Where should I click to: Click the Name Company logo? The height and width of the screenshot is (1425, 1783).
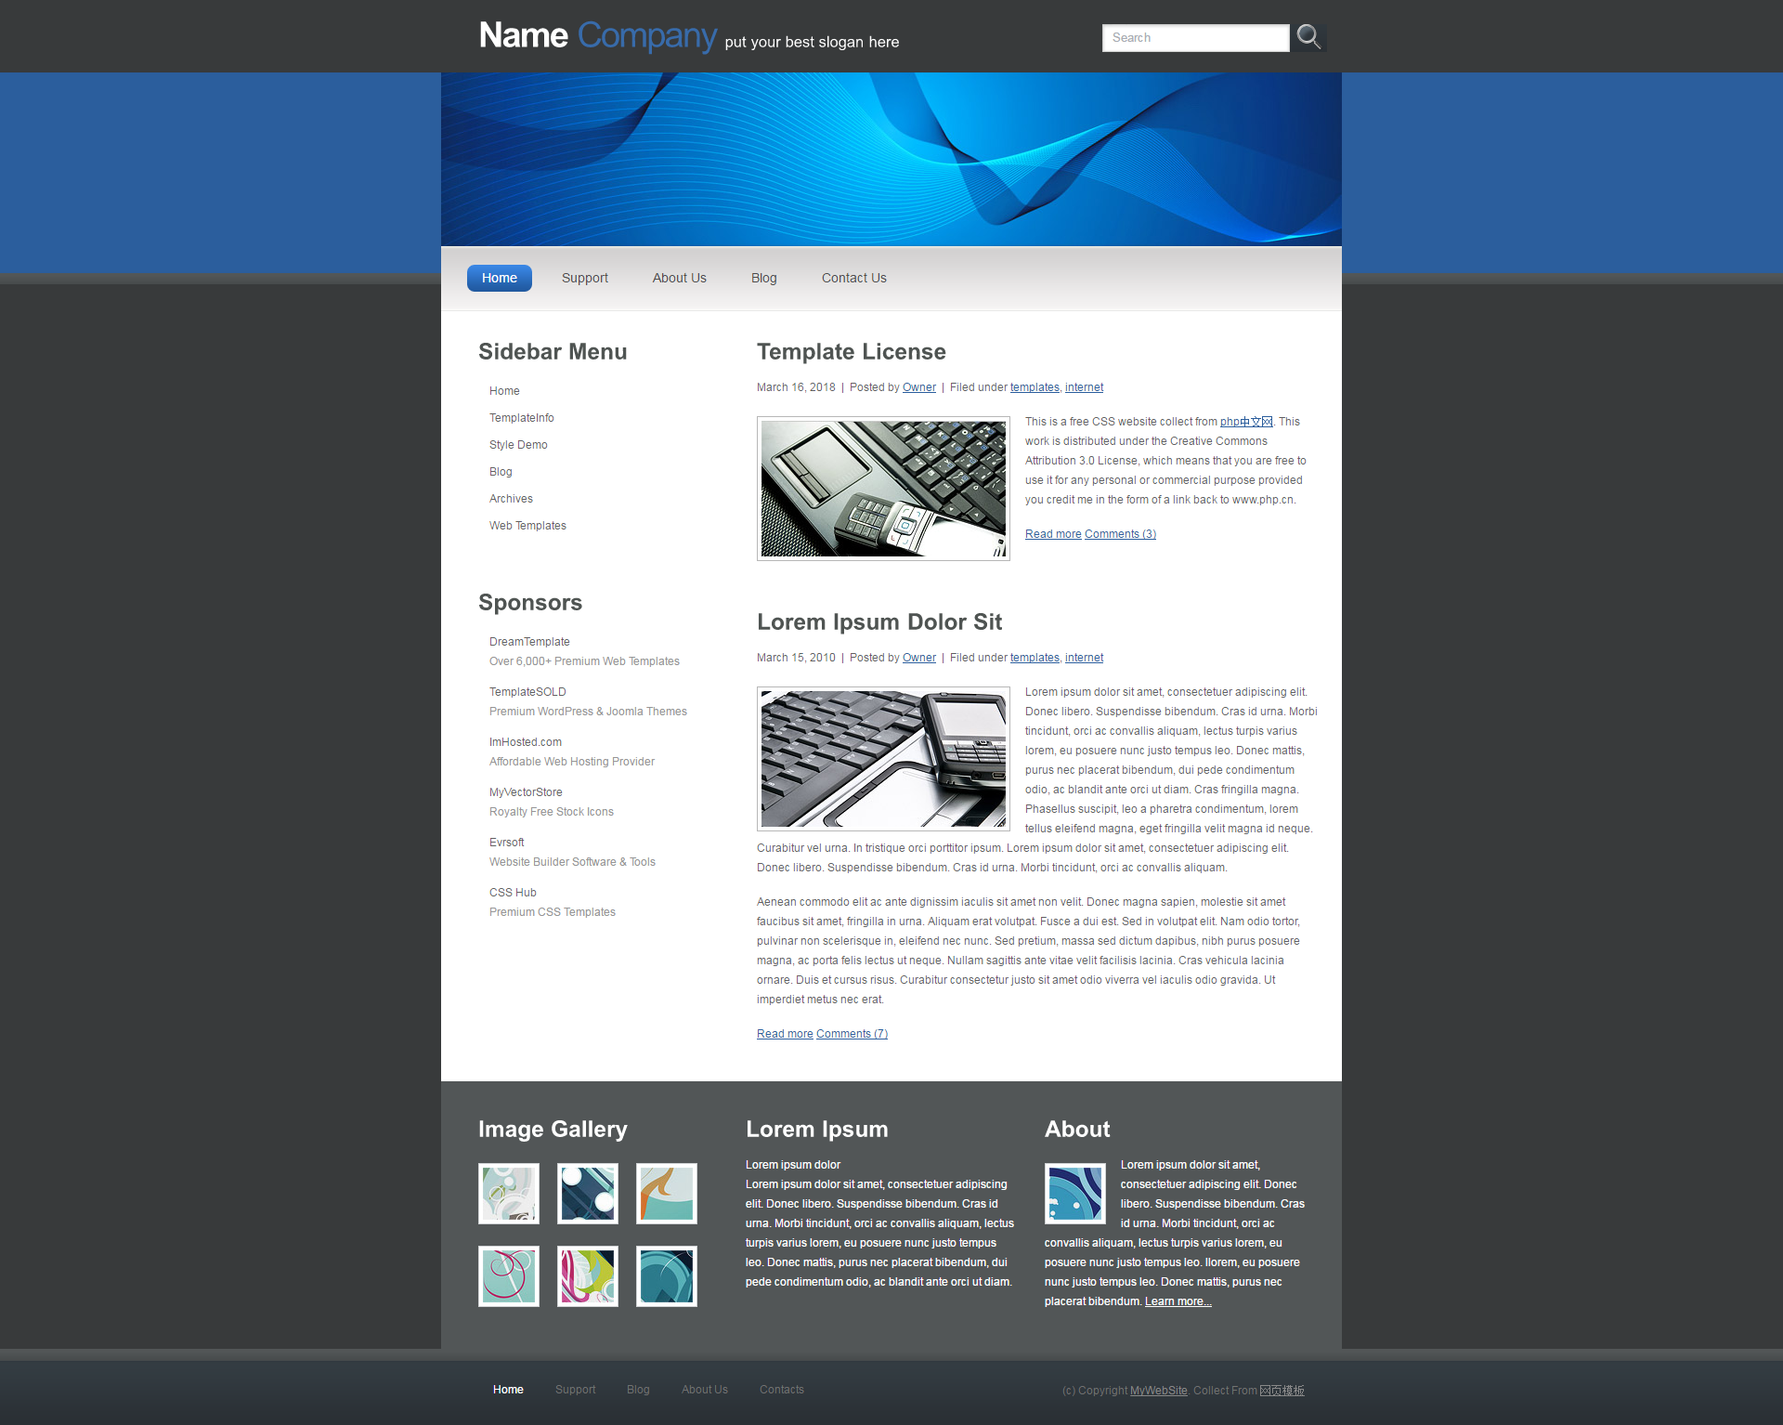click(x=597, y=35)
